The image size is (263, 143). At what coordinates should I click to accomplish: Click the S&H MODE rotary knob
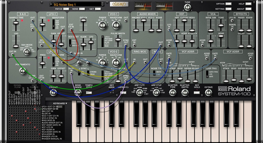pyautogui.click(x=27, y=52)
